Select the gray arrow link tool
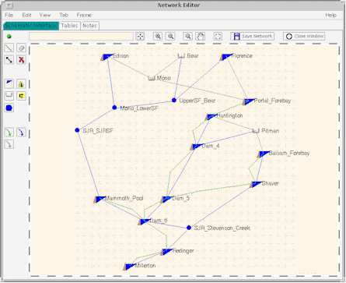The height and width of the screenshot is (283, 346). pos(9,144)
